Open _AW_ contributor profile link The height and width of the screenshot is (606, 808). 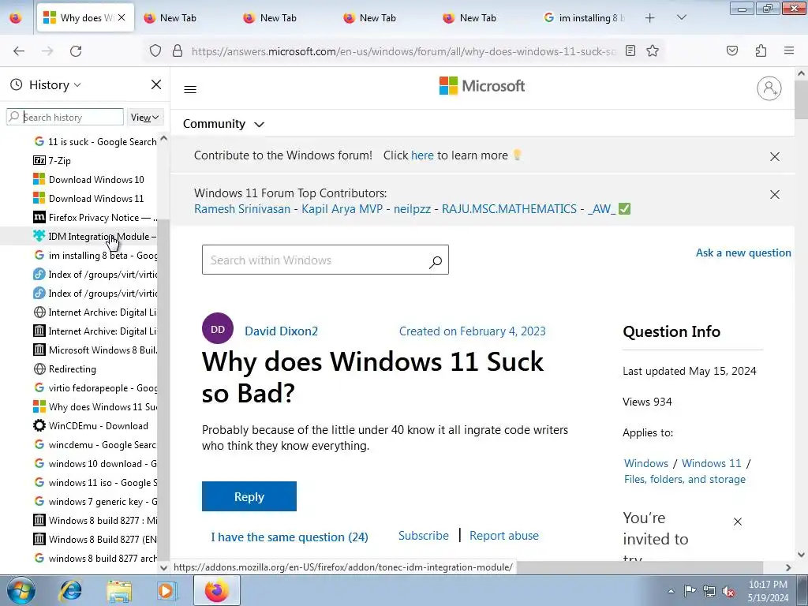pyautogui.click(x=601, y=208)
